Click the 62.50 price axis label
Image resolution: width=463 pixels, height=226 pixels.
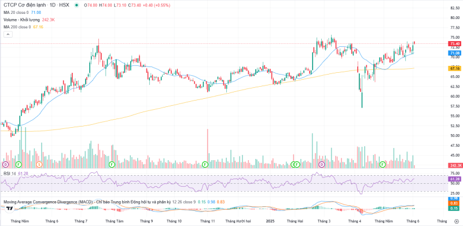click(x=455, y=87)
